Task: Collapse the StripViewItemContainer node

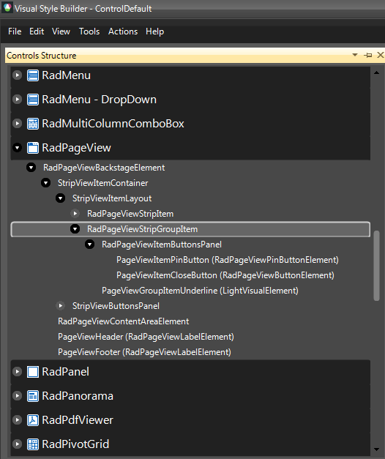Action: [x=45, y=183]
